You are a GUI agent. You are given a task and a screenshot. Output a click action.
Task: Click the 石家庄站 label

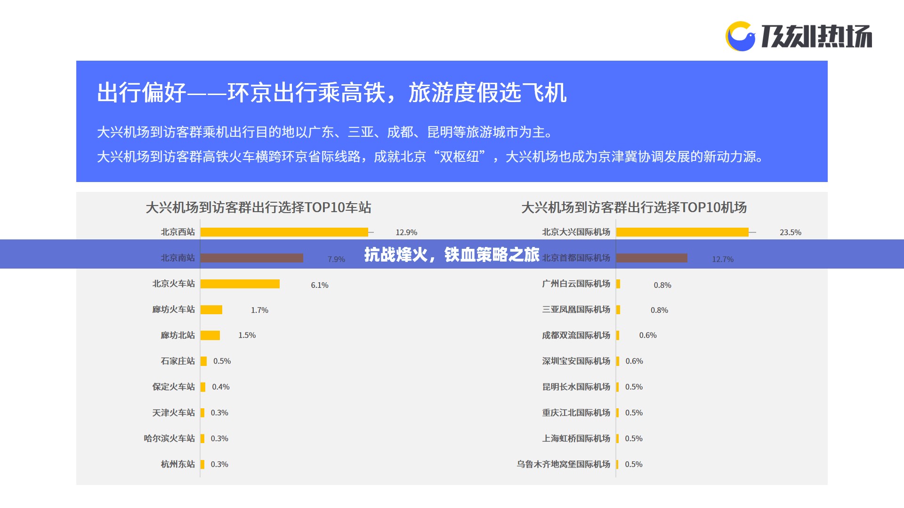point(178,361)
